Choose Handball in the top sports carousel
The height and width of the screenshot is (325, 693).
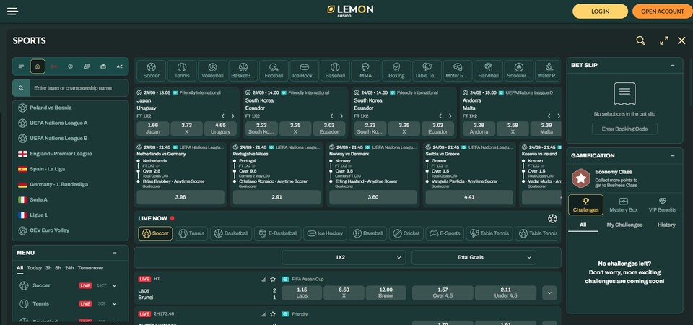point(489,71)
